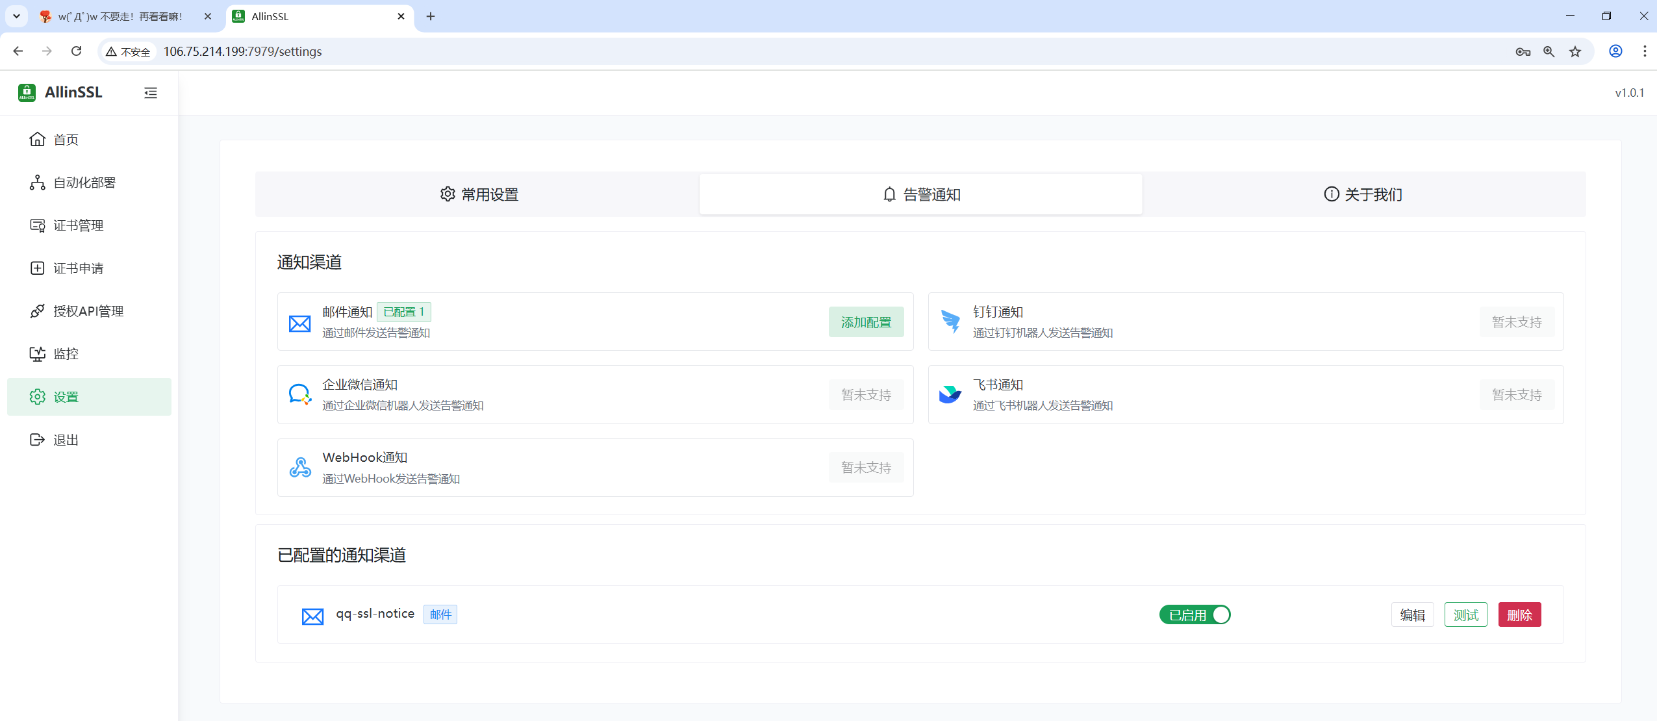Open the Chrome three-dot menu
The height and width of the screenshot is (721, 1657).
tap(1644, 51)
